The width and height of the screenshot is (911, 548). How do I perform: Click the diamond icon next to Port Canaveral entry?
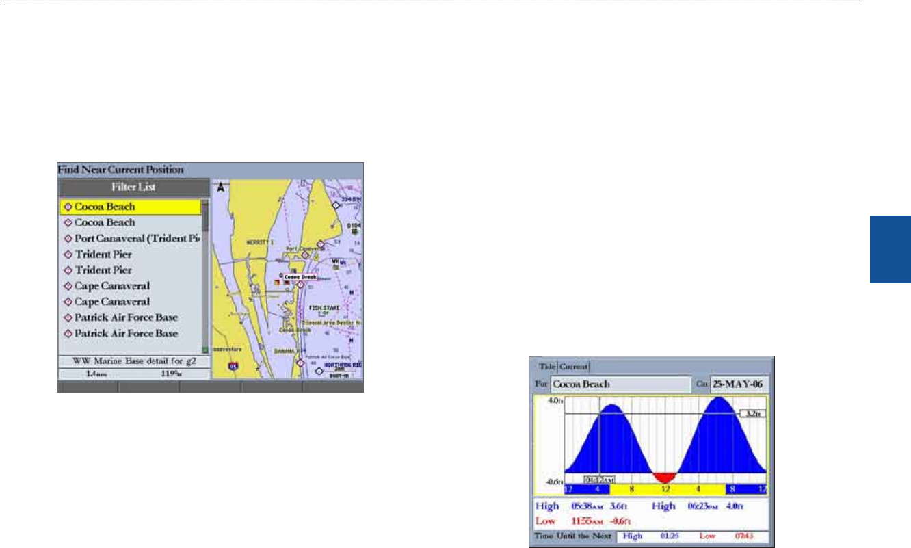[68, 239]
